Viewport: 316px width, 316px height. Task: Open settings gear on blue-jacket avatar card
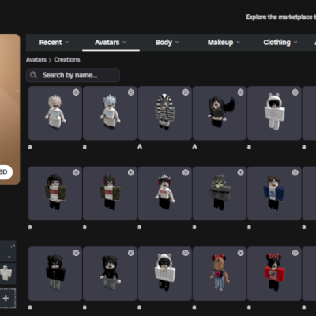295,172
